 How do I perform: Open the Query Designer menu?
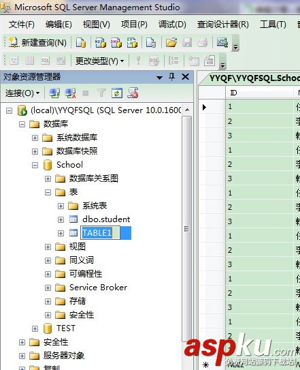click(x=223, y=25)
